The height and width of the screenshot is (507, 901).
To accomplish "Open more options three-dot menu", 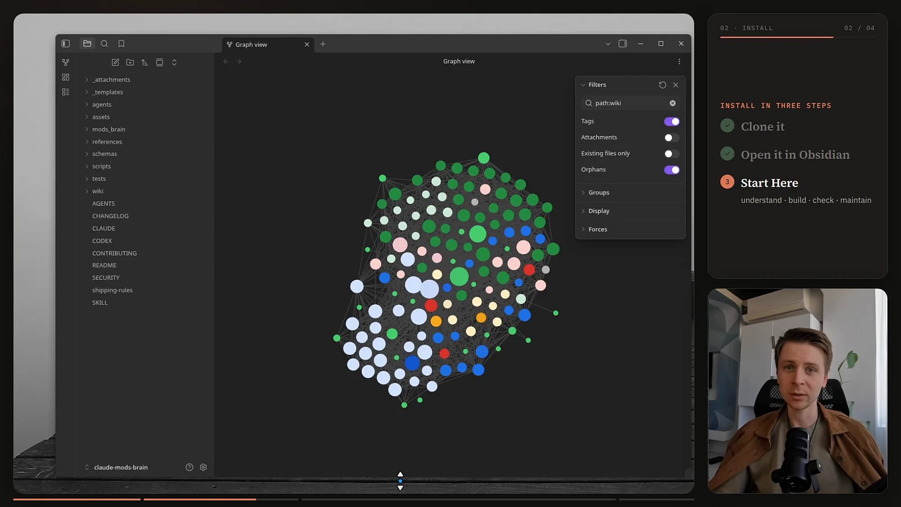I will point(679,61).
